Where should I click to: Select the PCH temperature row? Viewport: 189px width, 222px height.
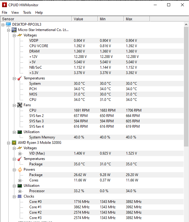106,89
